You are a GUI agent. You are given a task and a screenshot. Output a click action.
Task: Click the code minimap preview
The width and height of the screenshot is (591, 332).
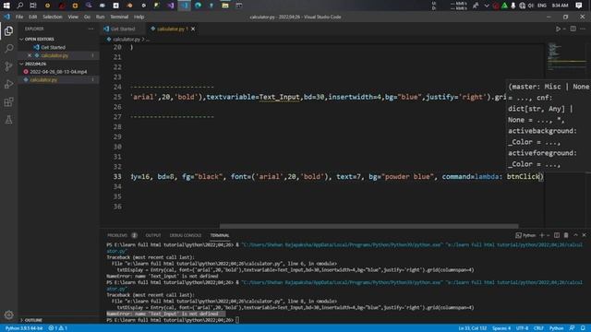coord(566,57)
